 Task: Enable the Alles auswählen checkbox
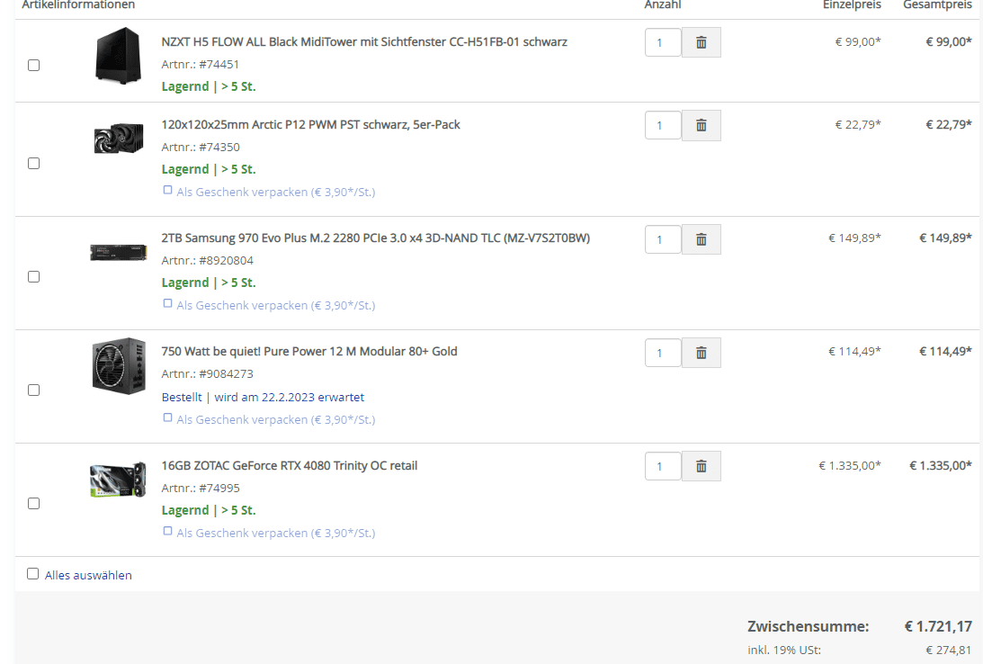point(32,574)
